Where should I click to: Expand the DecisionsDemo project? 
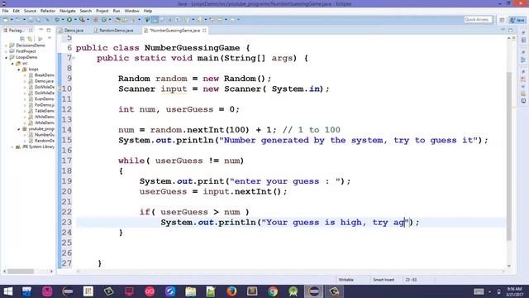point(6,46)
